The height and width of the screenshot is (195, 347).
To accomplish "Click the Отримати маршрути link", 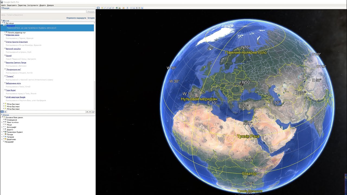I will (x=76, y=18).
